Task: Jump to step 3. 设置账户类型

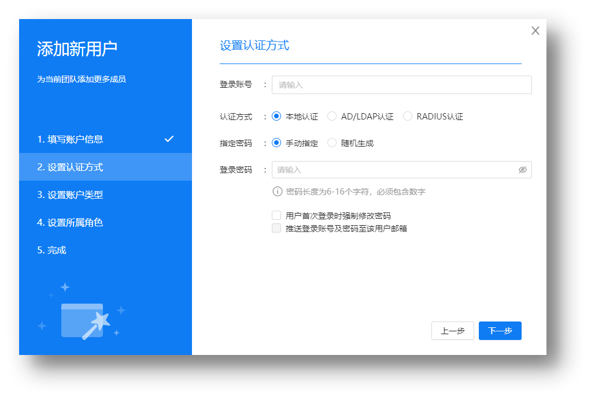Action: 71,195
